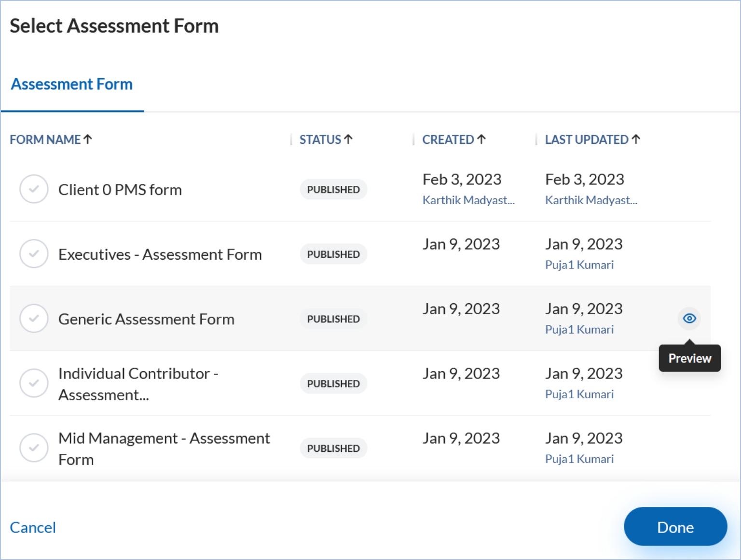Click PUBLISHED badge for Client 0 PMS form

(x=333, y=190)
